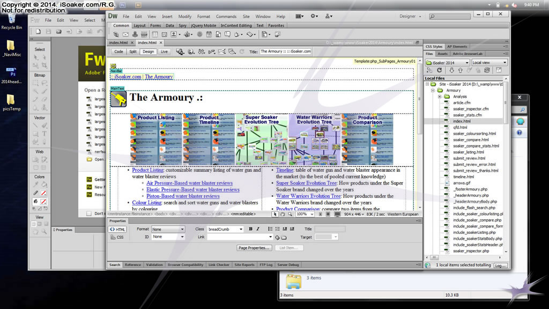Open the iSoaker 2014 site dropdown

point(448,63)
